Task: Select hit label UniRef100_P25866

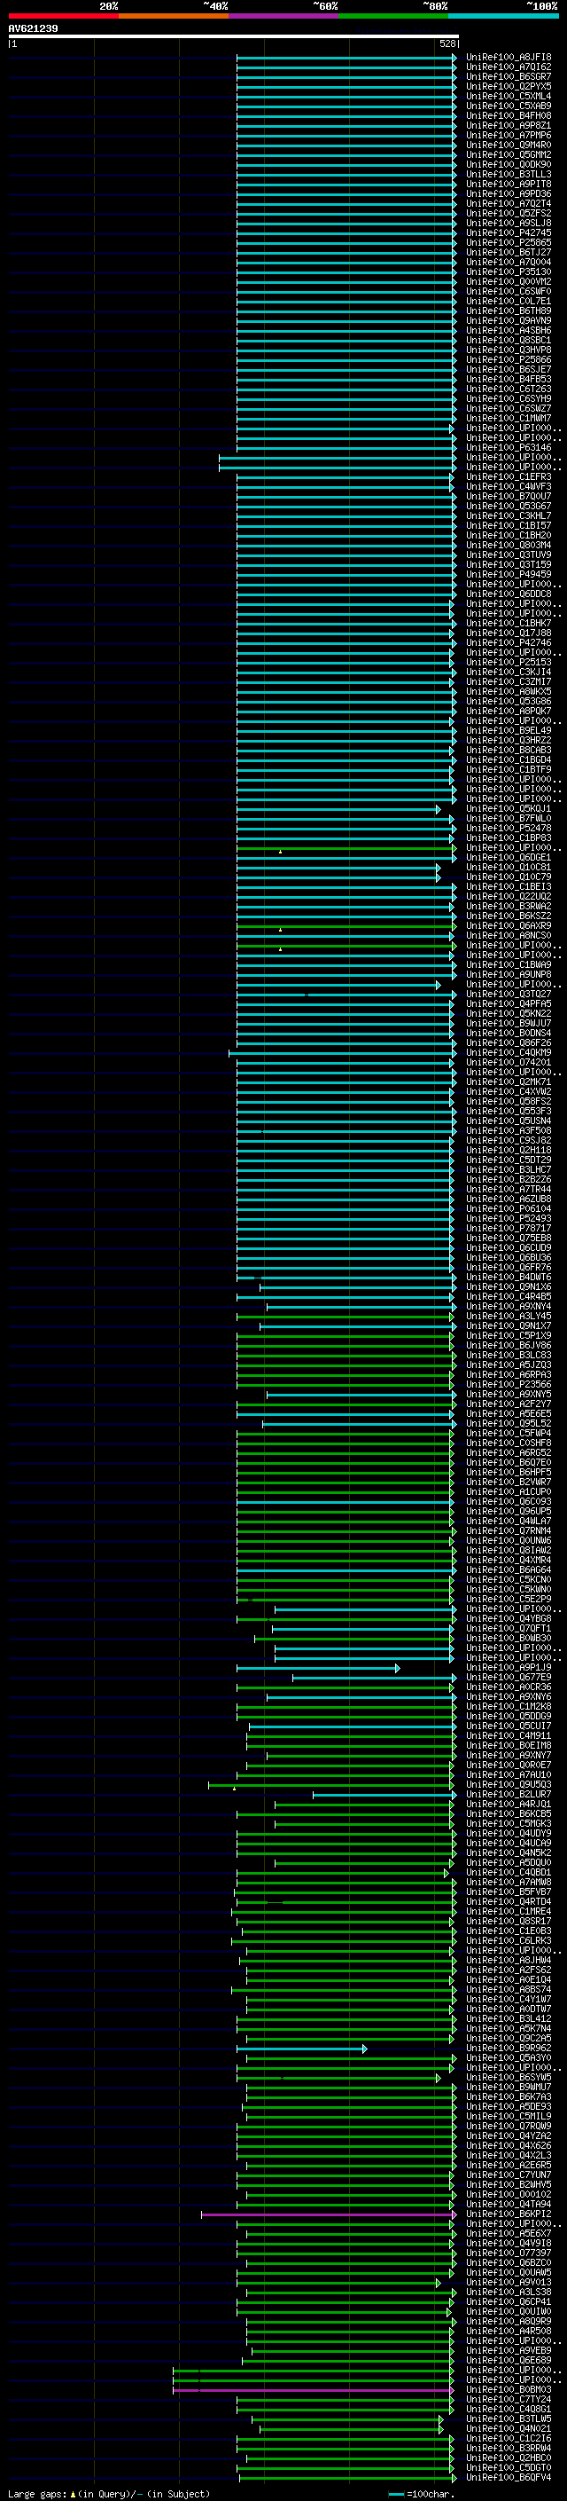Action: 509,360
